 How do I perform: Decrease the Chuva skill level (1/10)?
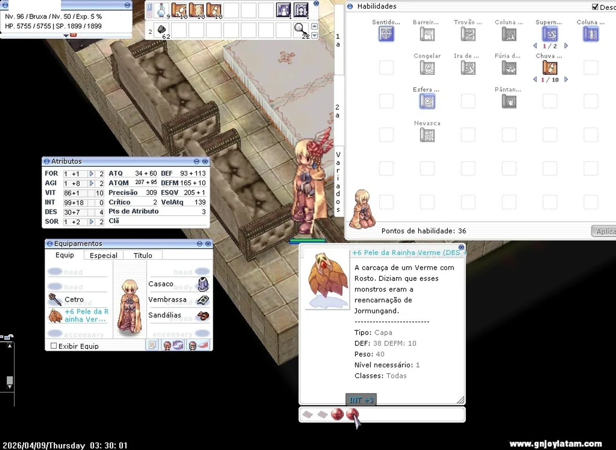coord(535,79)
